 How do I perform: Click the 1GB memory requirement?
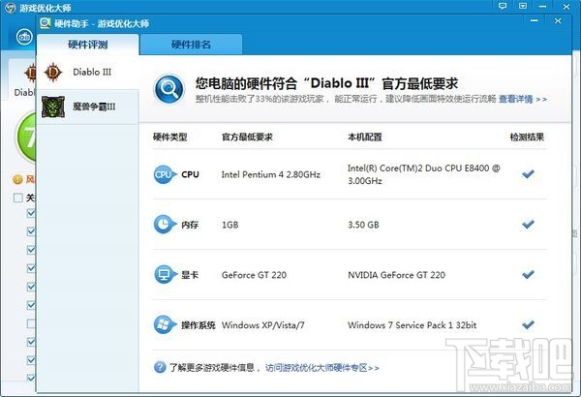coord(229,225)
